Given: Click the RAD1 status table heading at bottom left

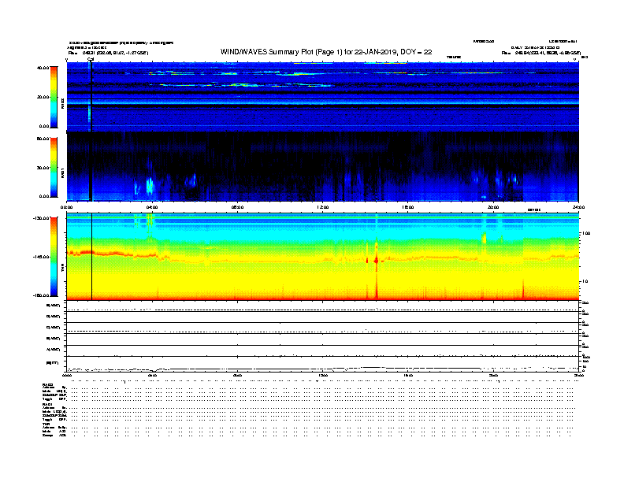Looking at the screenshot, I should point(48,405).
